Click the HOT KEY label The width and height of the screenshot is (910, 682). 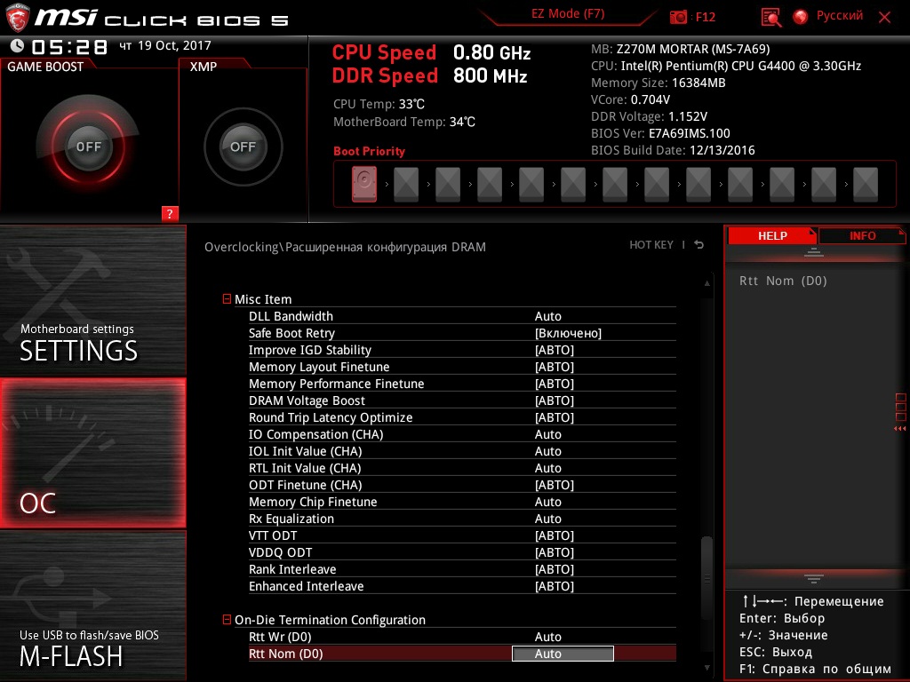pyautogui.click(x=651, y=245)
